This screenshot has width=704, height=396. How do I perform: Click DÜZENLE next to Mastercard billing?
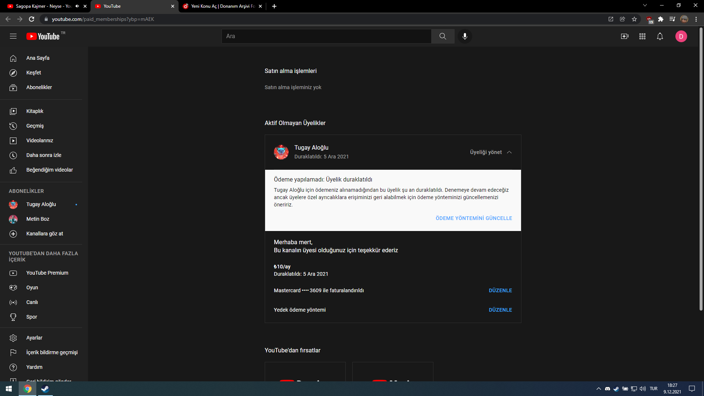(500, 290)
